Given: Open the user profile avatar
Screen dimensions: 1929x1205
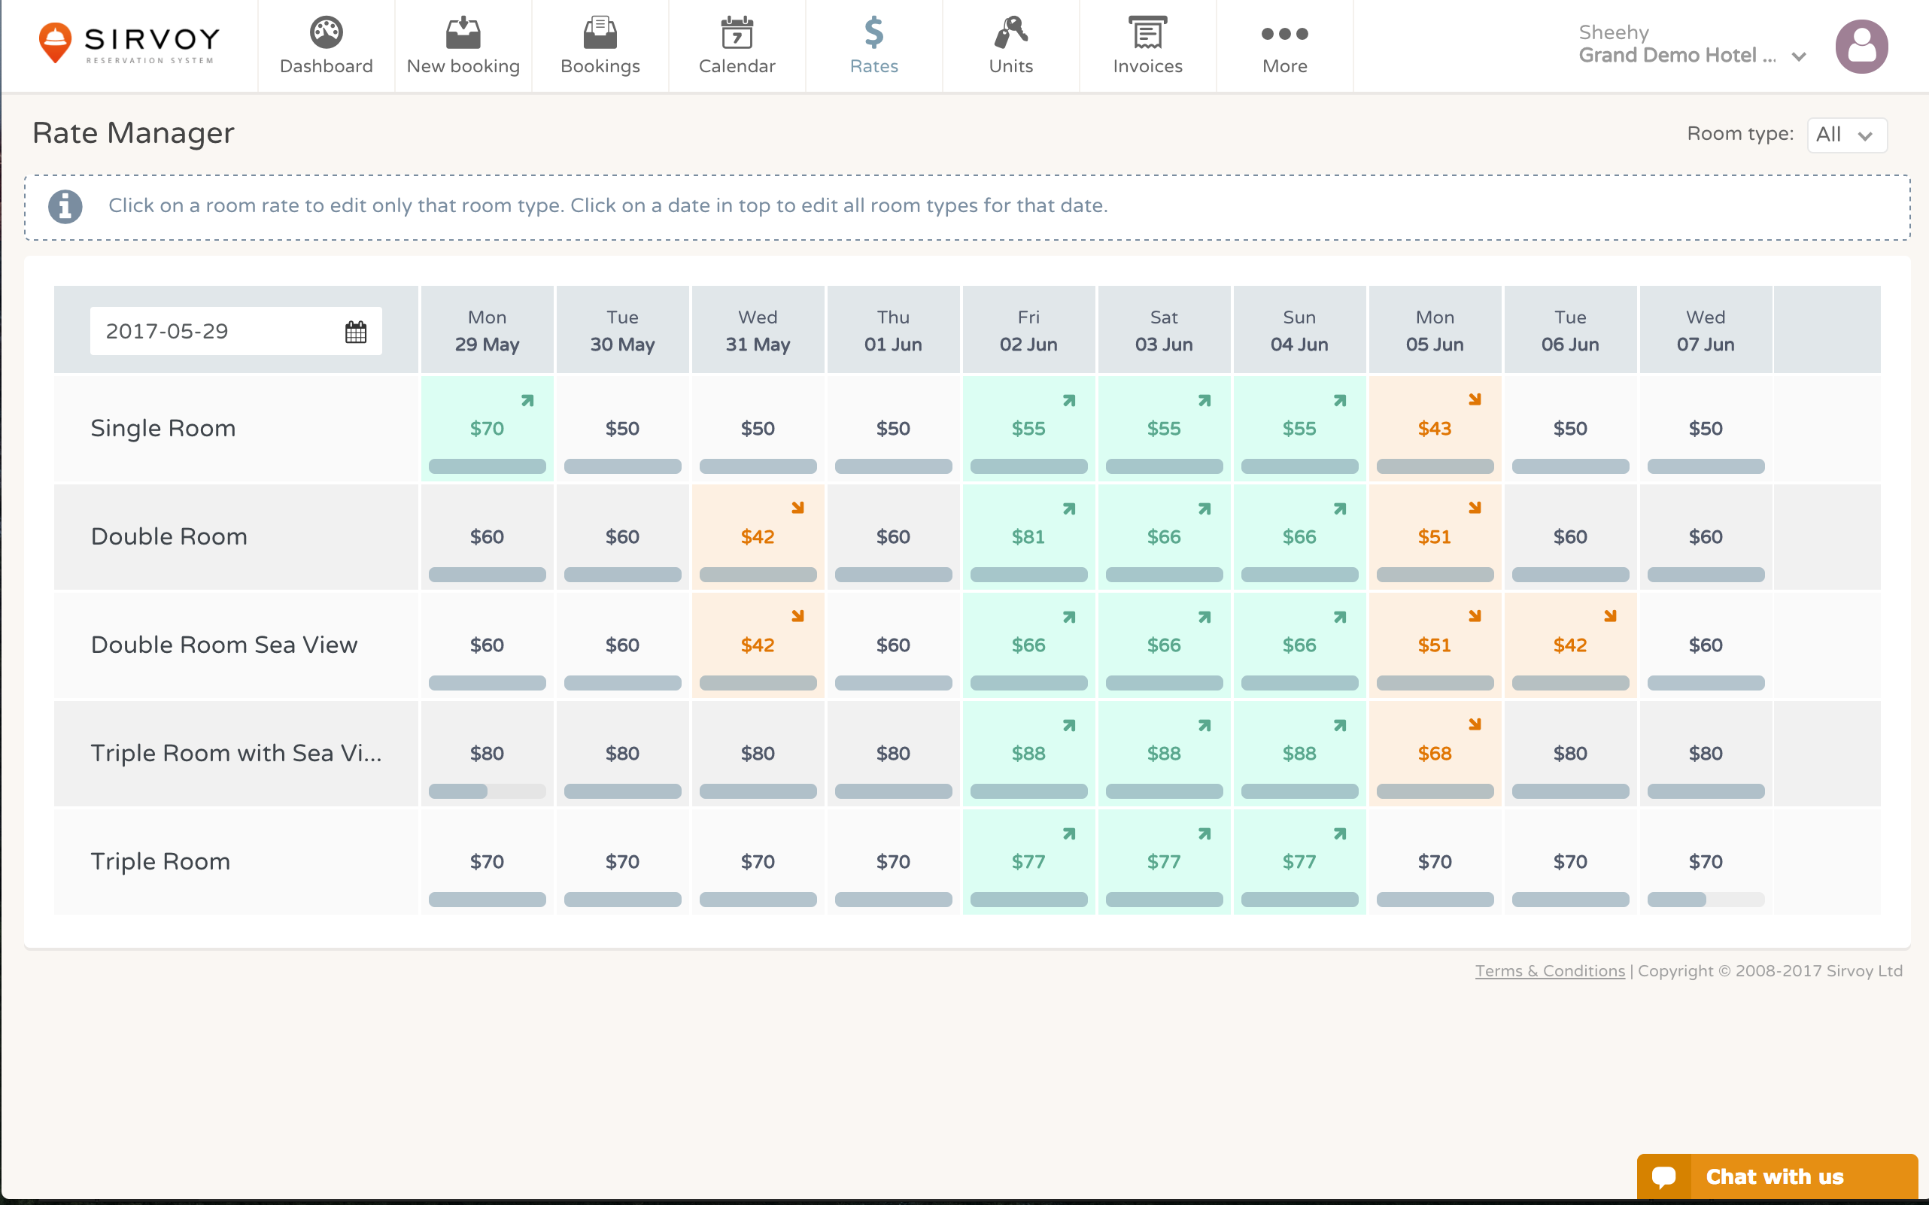Looking at the screenshot, I should tap(1862, 45).
